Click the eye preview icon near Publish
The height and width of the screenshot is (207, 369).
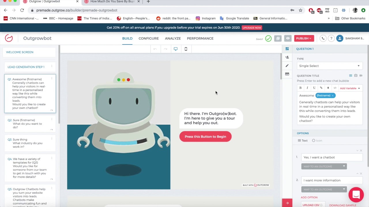point(288,38)
